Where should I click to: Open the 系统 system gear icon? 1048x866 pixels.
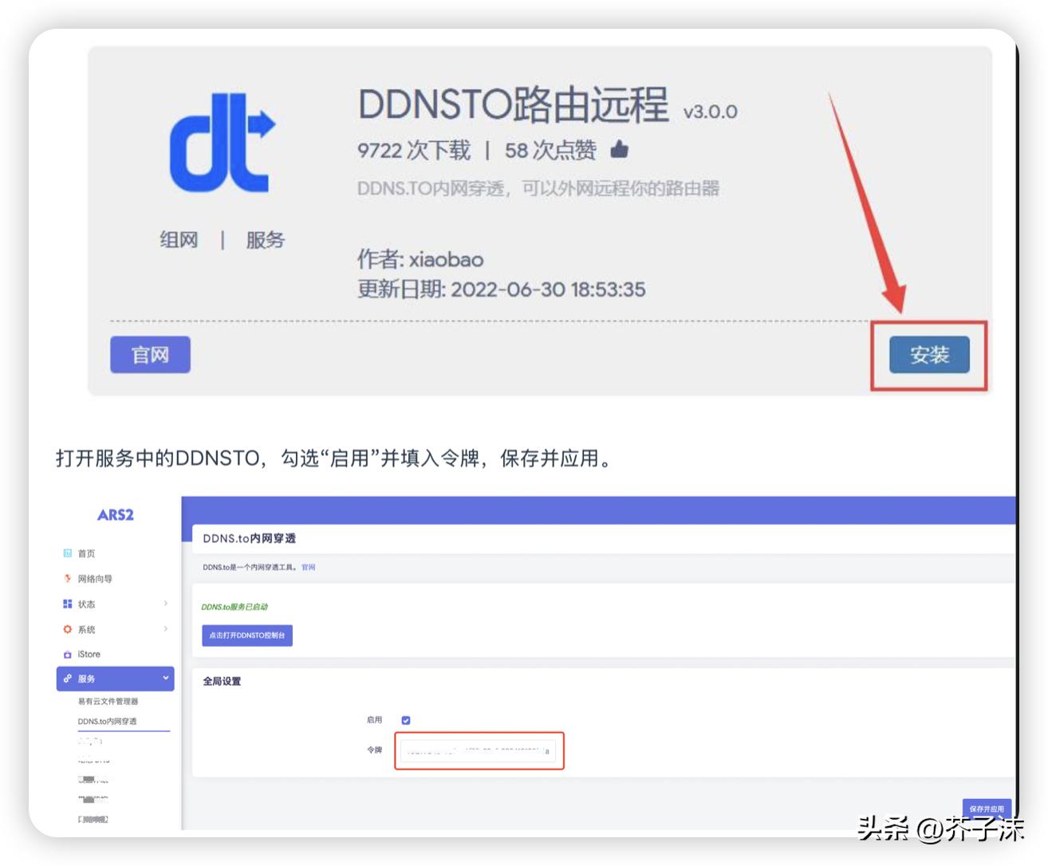(x=68, y=629)
